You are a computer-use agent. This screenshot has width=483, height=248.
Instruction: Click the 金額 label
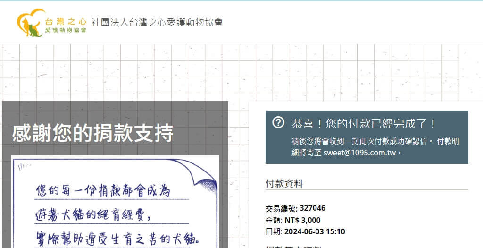[274, 220]
